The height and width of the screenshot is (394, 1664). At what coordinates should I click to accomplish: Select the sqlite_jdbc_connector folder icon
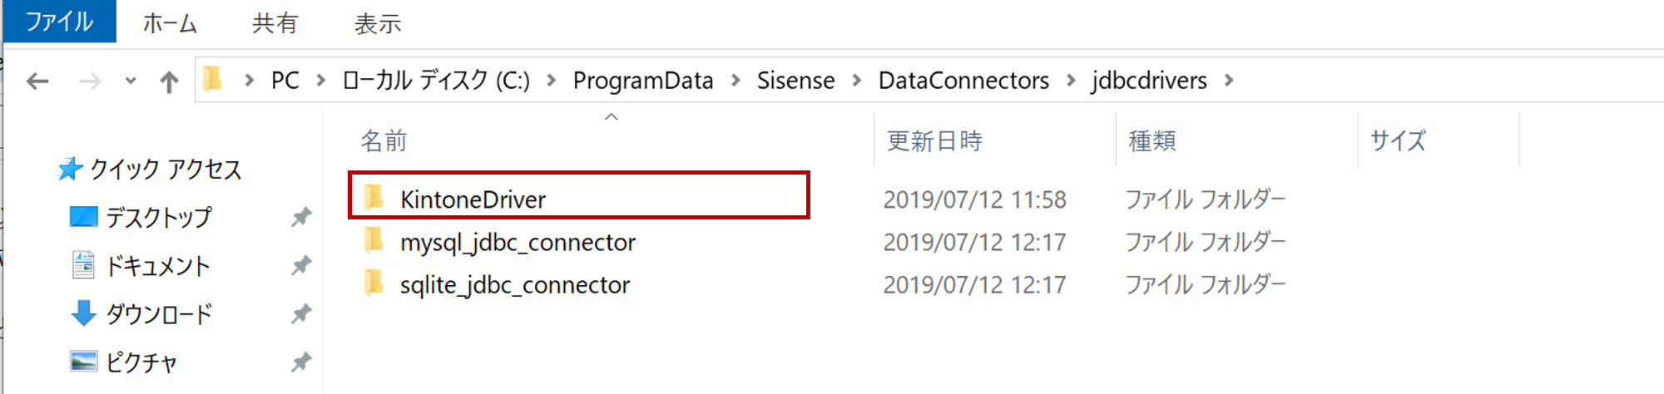point(374,283)
